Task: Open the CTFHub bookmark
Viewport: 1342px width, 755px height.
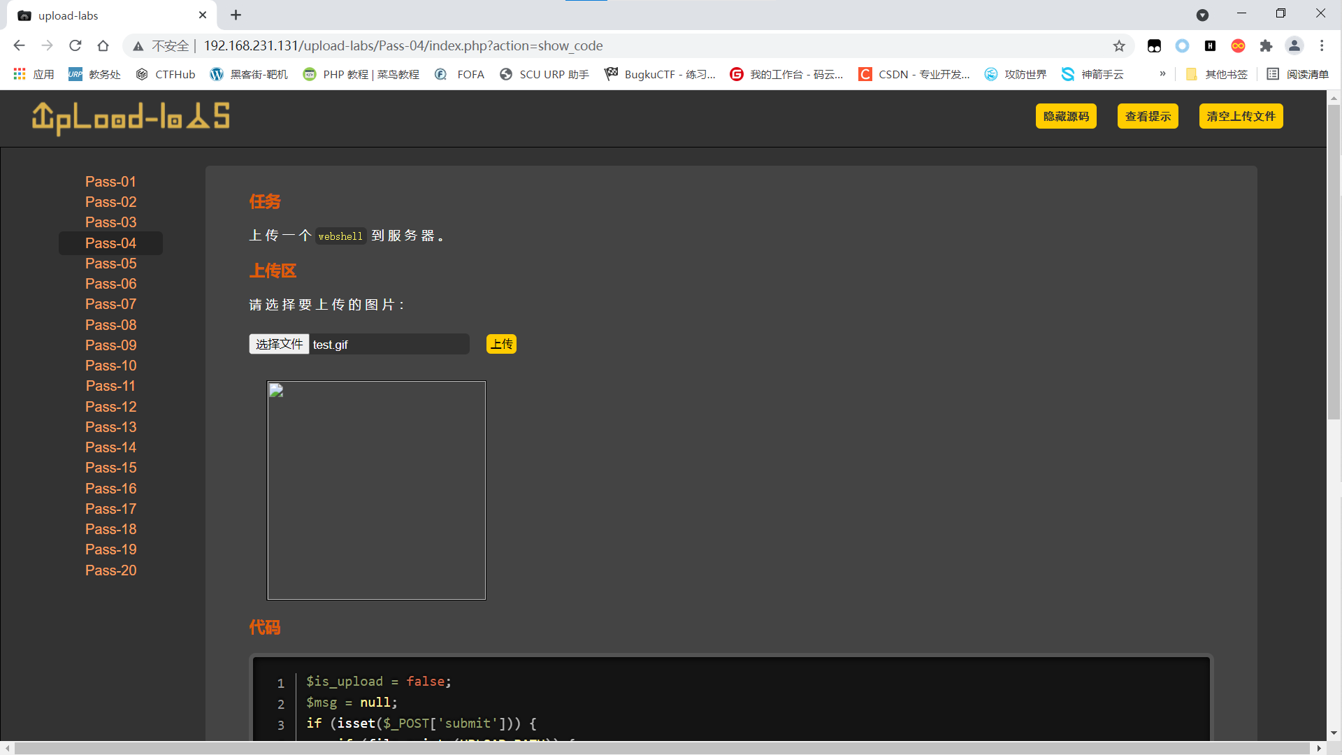Action: click(166, 74)
